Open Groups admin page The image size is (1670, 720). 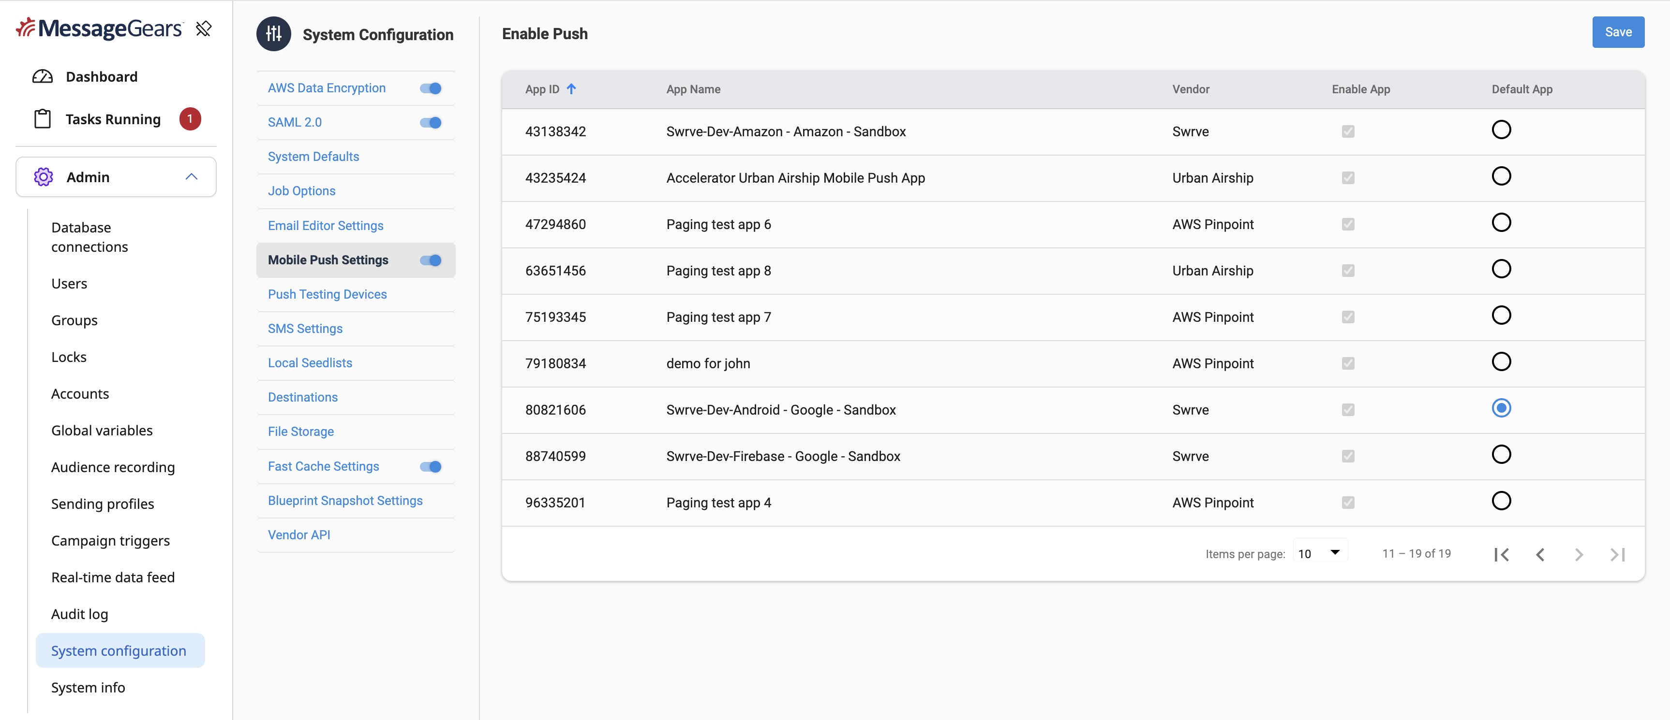[74, 320]
